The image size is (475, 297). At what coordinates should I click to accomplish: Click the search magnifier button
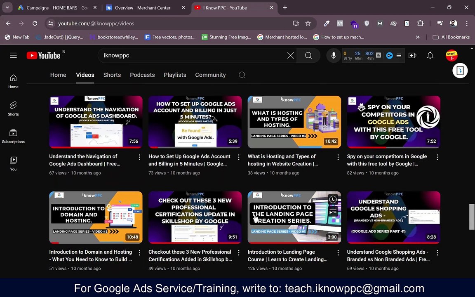pyautogui.click(x=308, y=55)
